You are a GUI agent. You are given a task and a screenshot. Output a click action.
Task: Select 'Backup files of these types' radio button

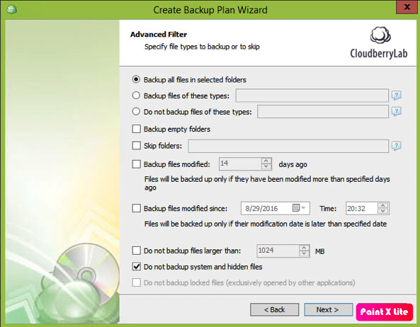coord(136,96)
